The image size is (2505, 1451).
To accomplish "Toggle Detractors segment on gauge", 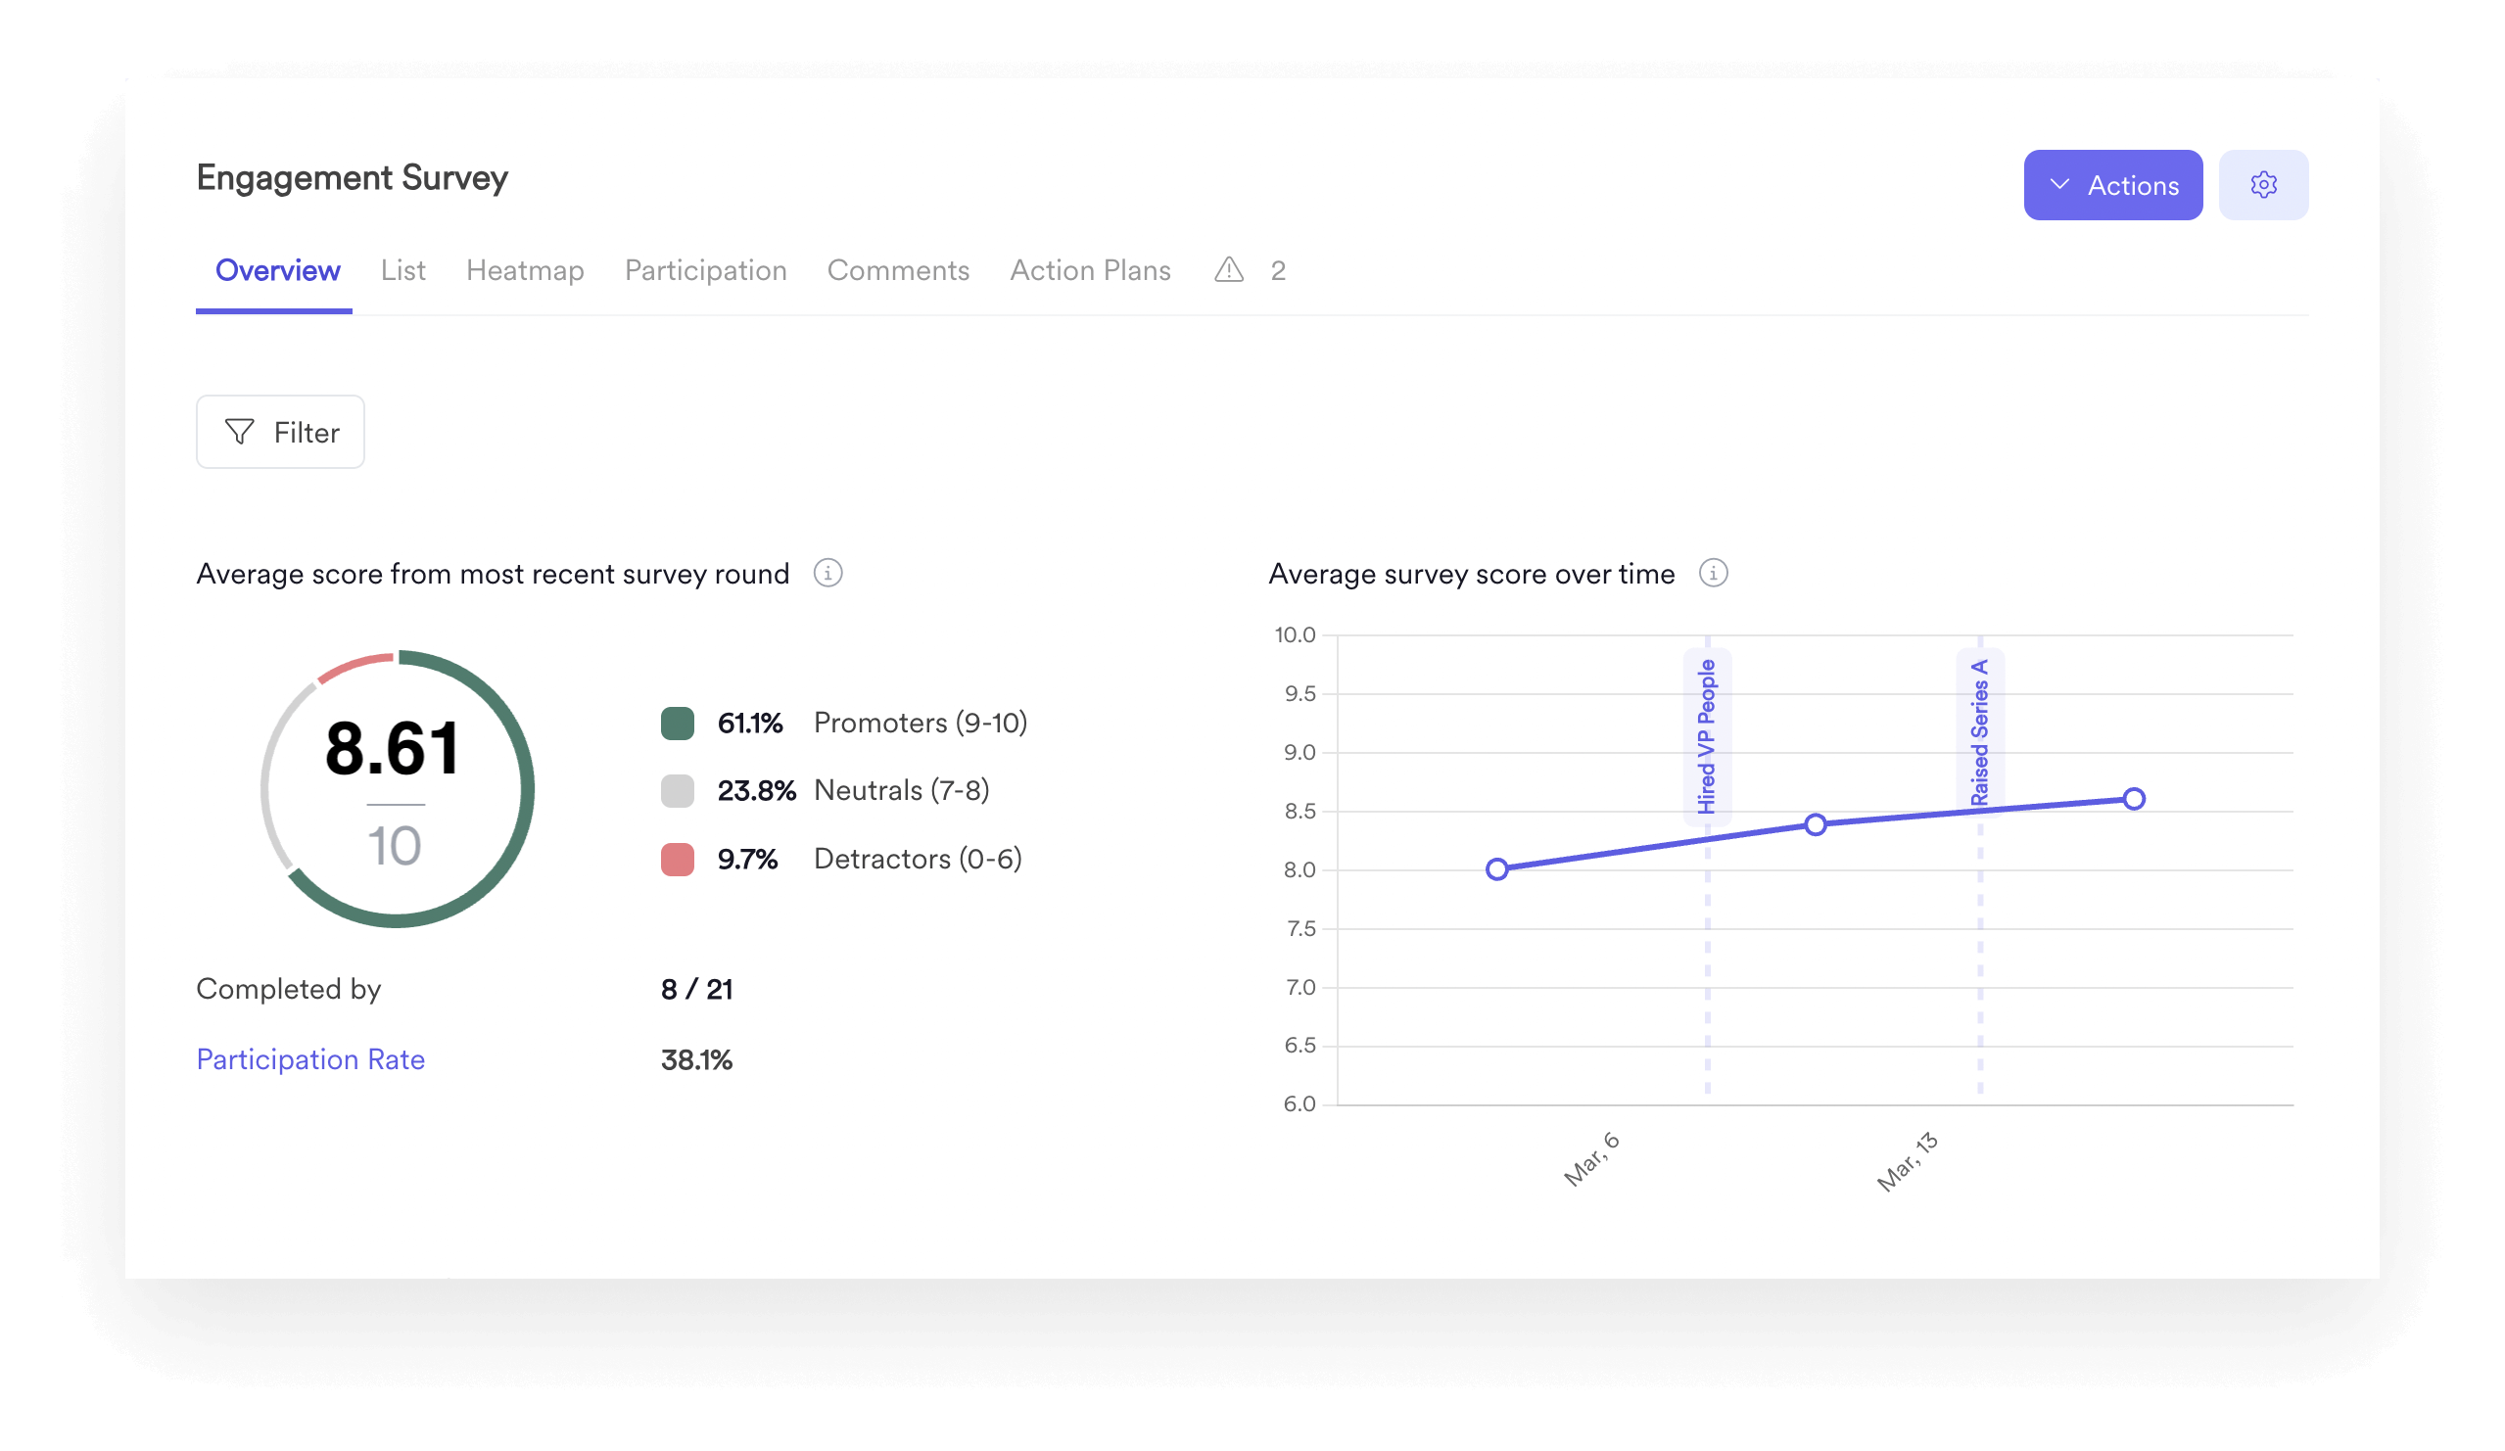I will click(x=681, y=859).
